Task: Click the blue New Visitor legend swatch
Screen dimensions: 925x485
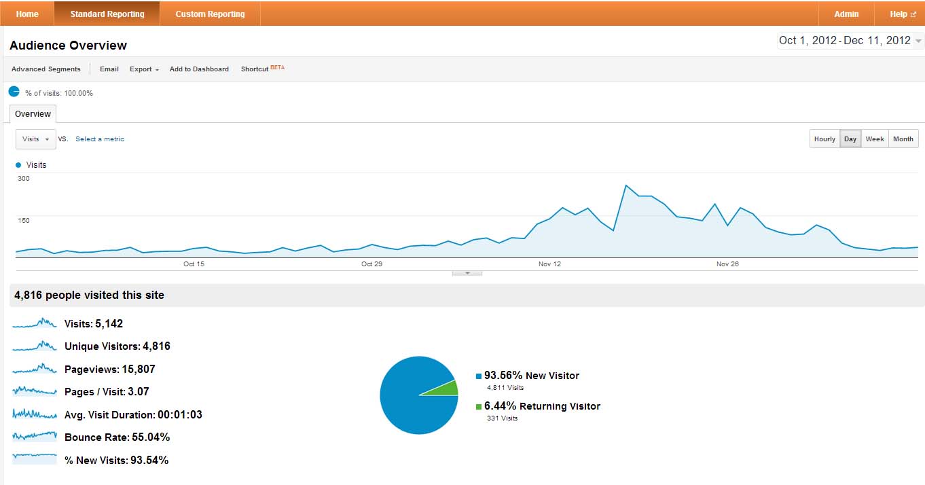Action: [x=479, y=376]
